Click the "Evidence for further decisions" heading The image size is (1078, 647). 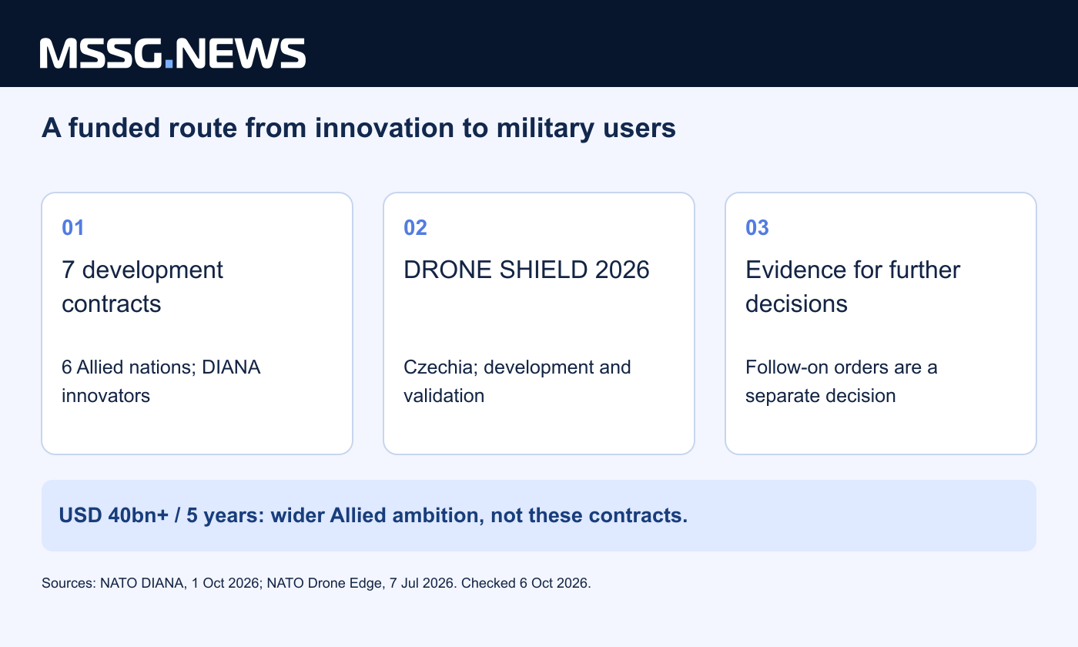pyautogui.click(x=853, y=287)
